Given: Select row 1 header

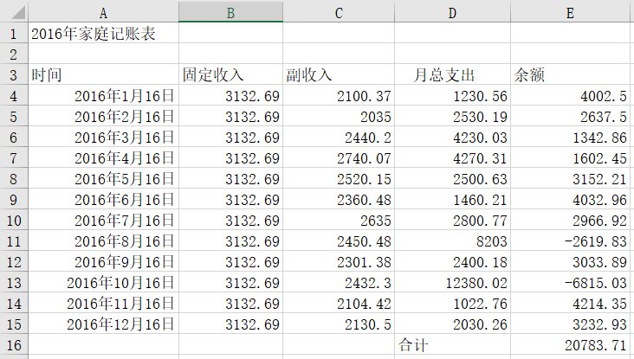Looking at the screenshot, I should (x=14, y=35).
